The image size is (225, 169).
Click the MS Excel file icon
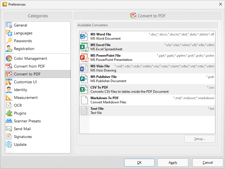pyautogui.click(x=84, y=47)
